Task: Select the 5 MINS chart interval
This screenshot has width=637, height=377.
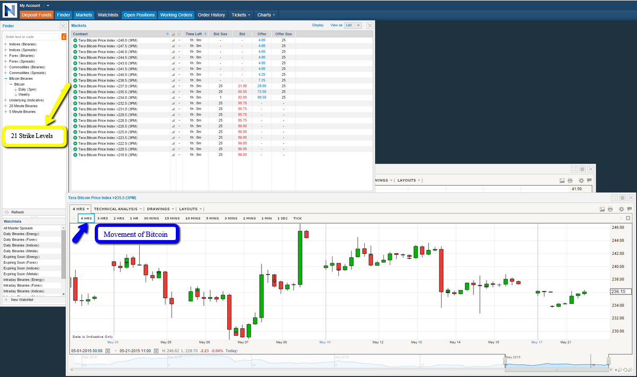Action: click(212, 218)
